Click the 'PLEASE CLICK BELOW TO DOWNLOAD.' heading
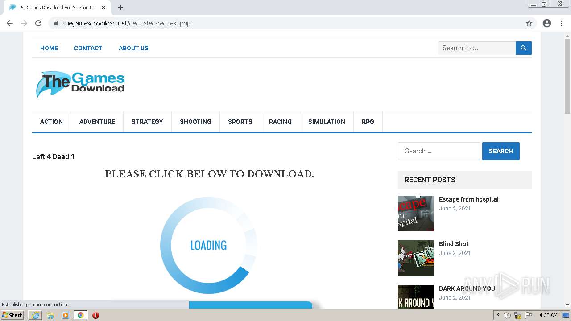The height and width of the screenshot is (321, 571). point(210,174)
